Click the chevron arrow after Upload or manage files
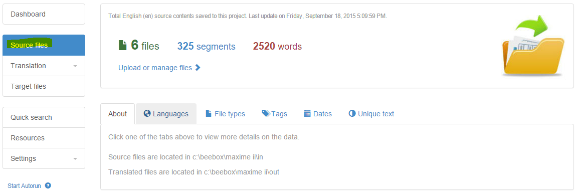 (x=198, y=67)
